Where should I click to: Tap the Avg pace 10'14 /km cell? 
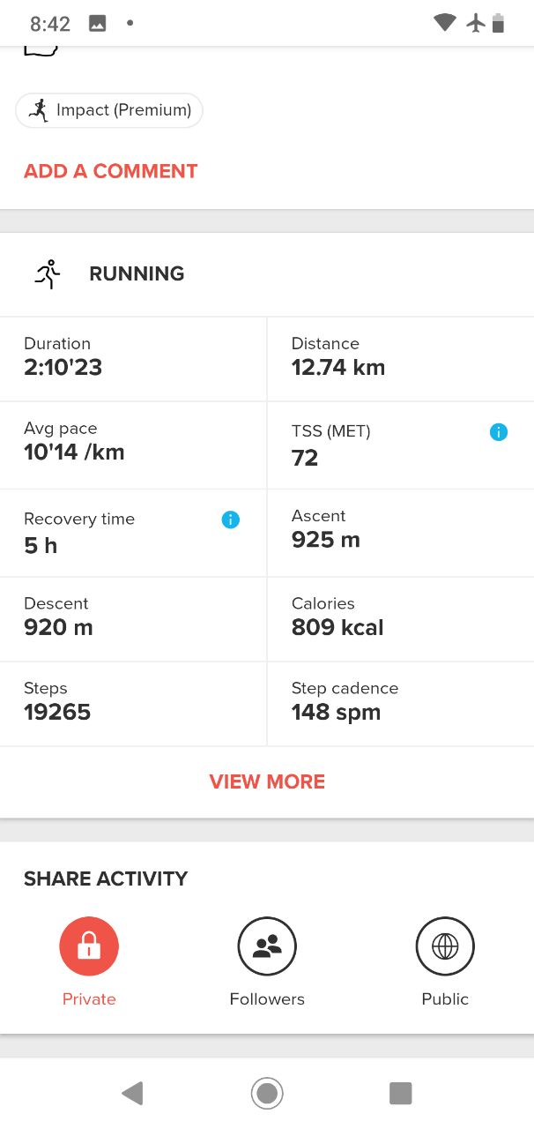133,443
